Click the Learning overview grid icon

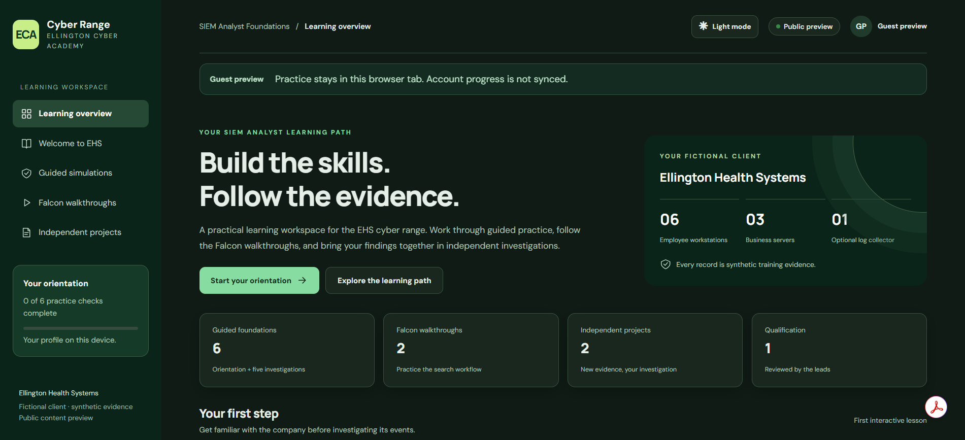coord(26,114)
